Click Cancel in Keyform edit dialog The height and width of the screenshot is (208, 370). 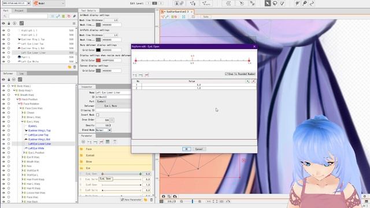[199, 149]
